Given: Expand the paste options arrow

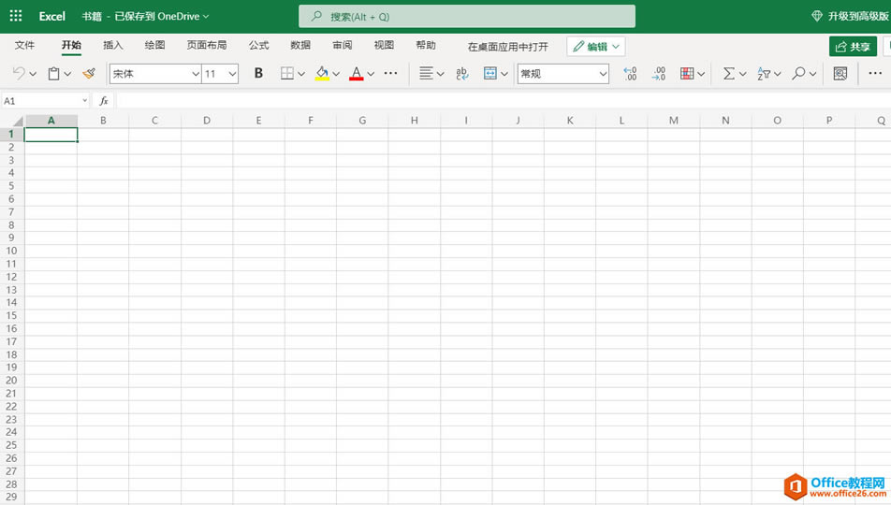Looking at the screenshot, I should [67, 74].
